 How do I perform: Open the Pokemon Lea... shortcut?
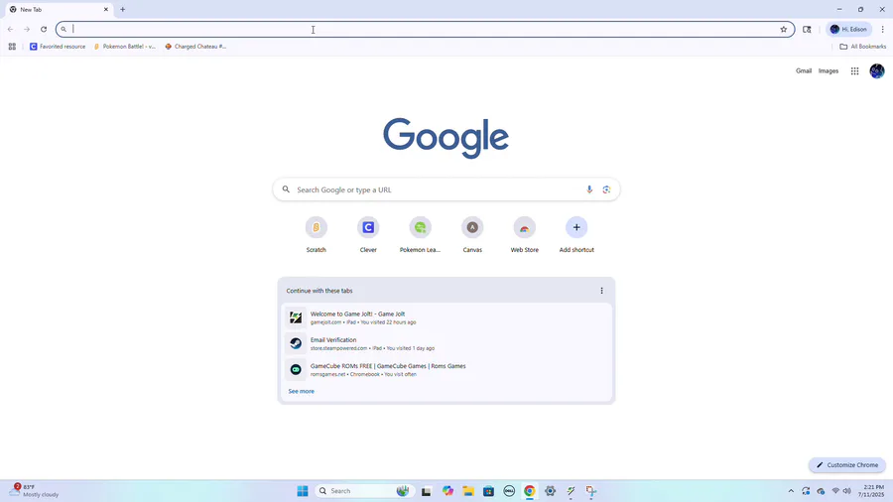click(x=421, y=234)
